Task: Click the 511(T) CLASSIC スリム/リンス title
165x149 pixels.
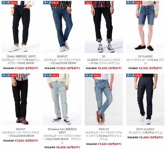Action: tap(145, 131)
